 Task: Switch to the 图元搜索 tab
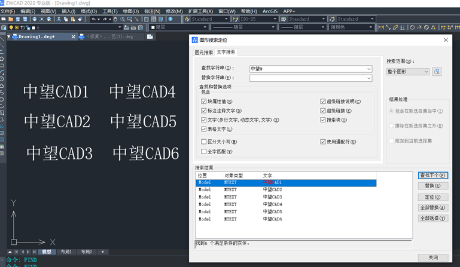coord(204,53)
